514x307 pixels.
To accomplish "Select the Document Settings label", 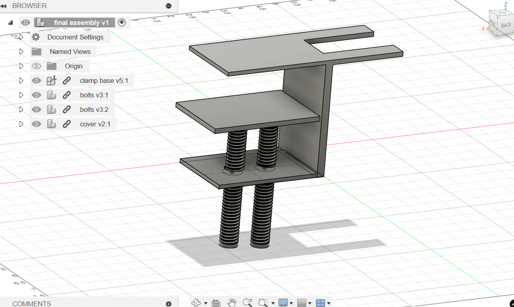I will pyautogui.click(x=75, y=37).
